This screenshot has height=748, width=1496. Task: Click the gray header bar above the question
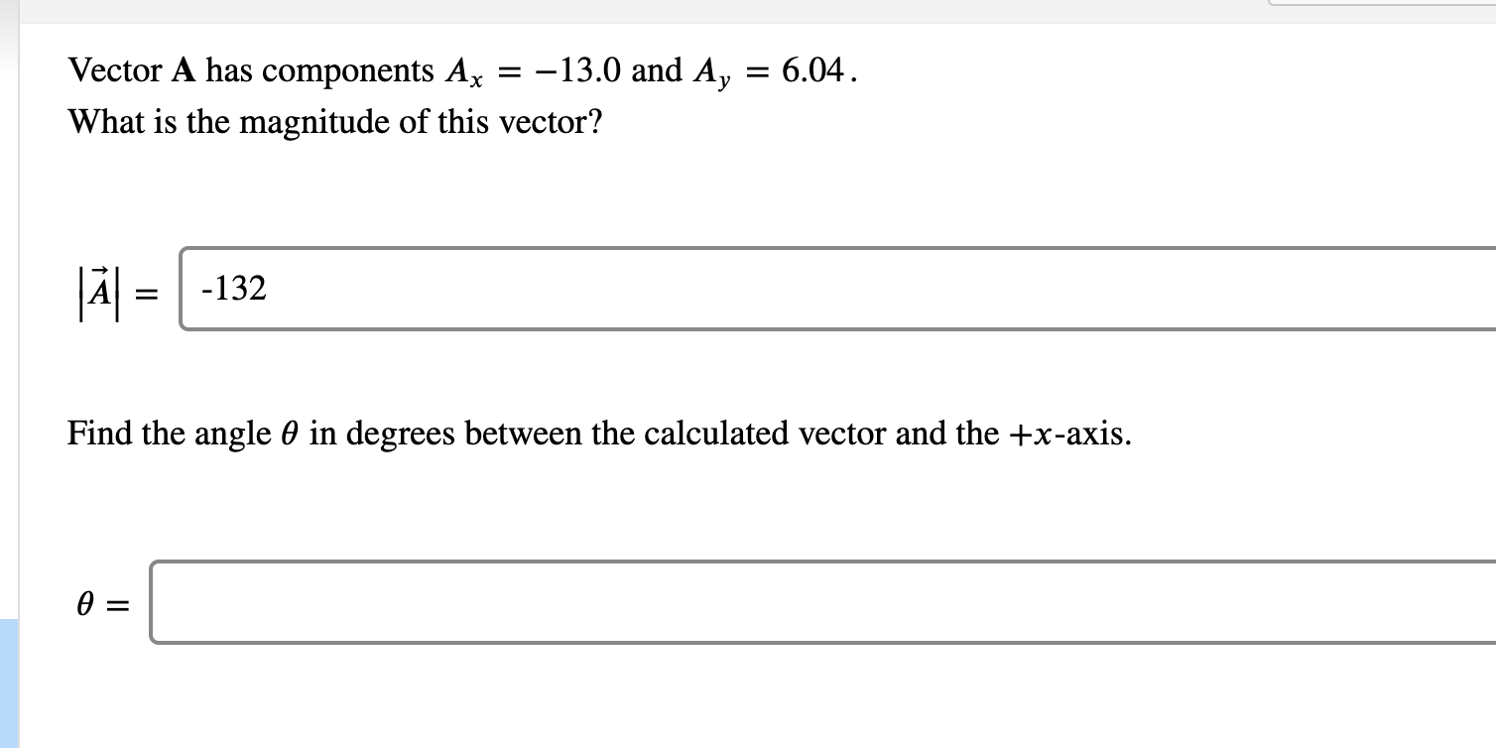(x=645, y=10)
